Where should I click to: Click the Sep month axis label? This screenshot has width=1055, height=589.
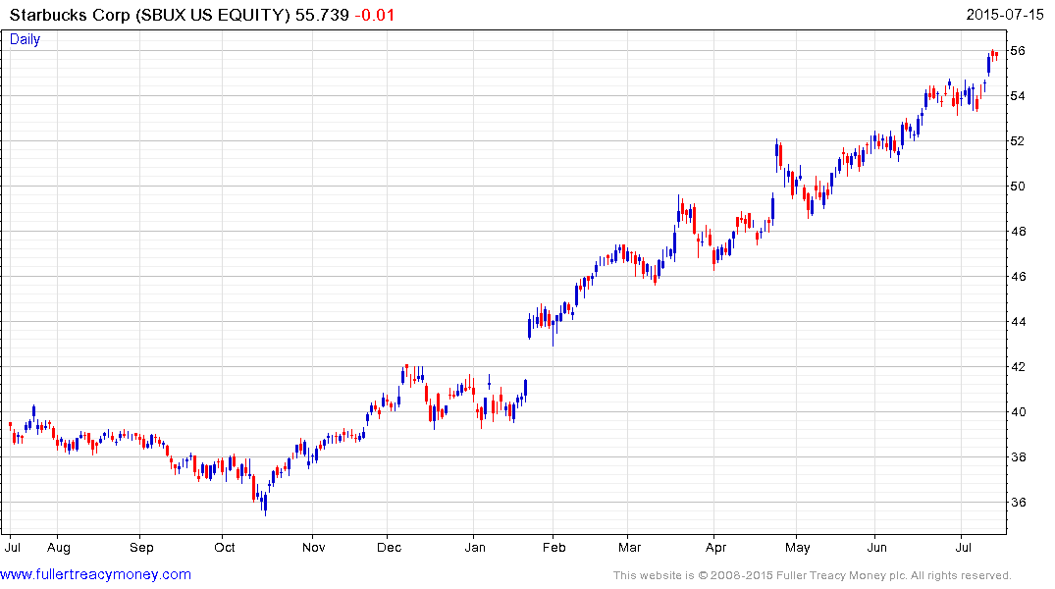click(141, 548)
